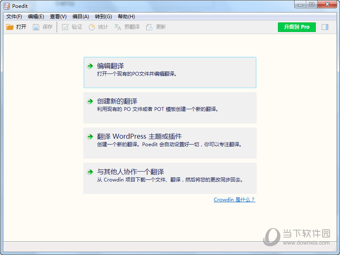Click the 升级到 Pro upgrade button
The image size is (340, 255).
(x=297, y=27)
